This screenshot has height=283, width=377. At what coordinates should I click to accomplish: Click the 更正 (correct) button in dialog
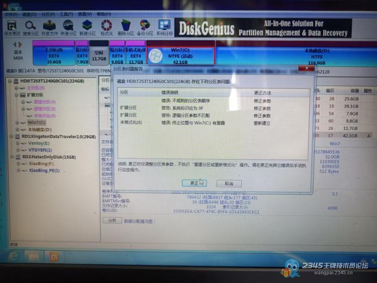coord(194,183)
